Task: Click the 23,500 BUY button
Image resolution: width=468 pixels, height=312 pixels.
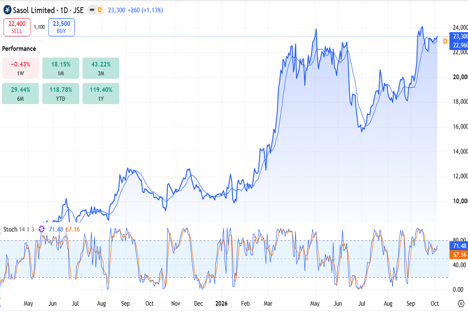Action: [61, 27]
